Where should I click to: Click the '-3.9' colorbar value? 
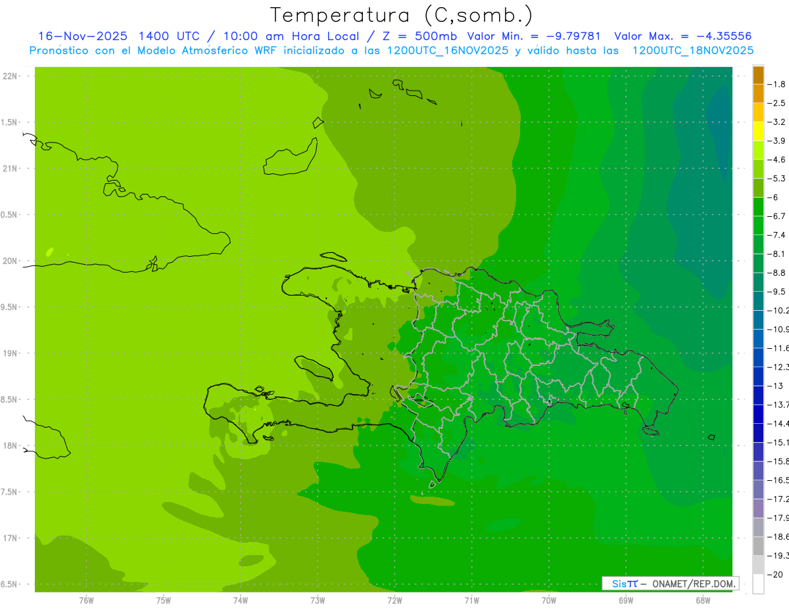click(x=777, y=141)
